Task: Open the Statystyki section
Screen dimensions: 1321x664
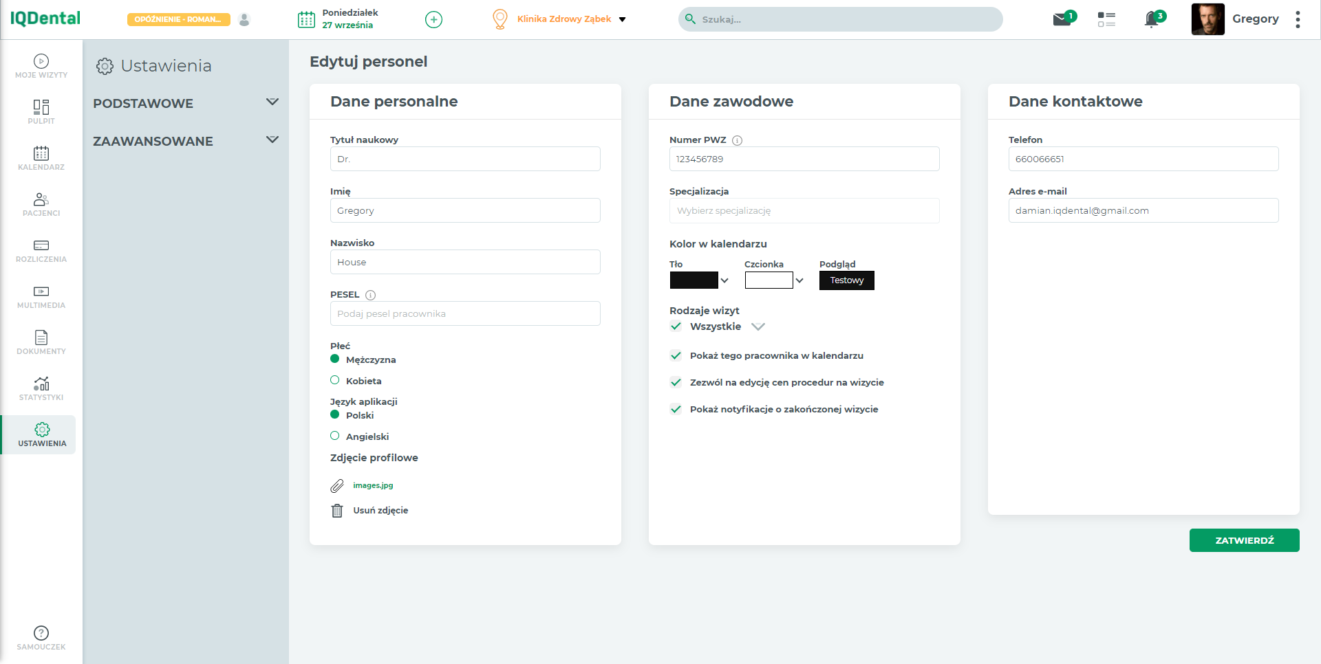Action: coord(41,389)
